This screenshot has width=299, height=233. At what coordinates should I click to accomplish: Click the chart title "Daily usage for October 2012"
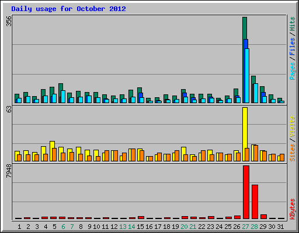68,9
